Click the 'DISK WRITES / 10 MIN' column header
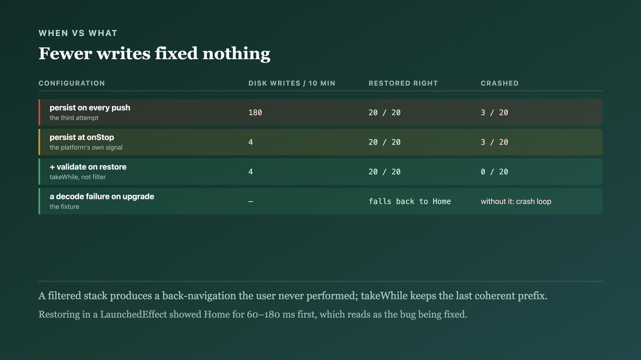641x360 pixels. pyautogui.click(x=292, y=83)
